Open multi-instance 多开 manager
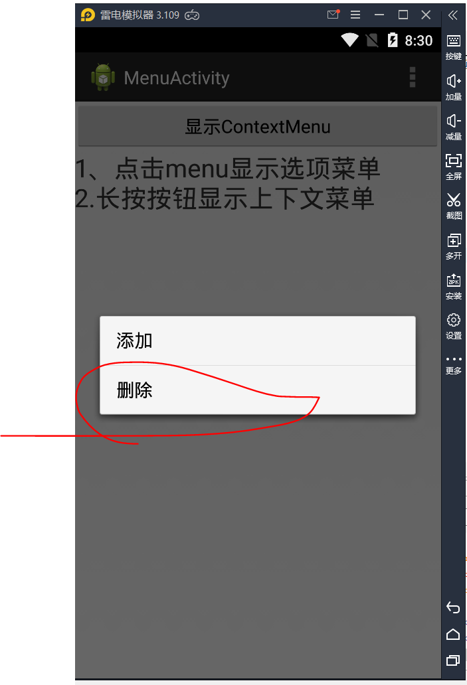Viewport: 467px width, 685px height. click(x=454, y=246)
